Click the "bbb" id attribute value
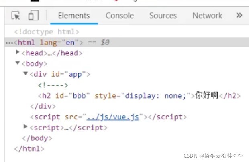Image resolution: width=249 pixels, height=162 pixels. pyautogui.click(x=79, y=96)
